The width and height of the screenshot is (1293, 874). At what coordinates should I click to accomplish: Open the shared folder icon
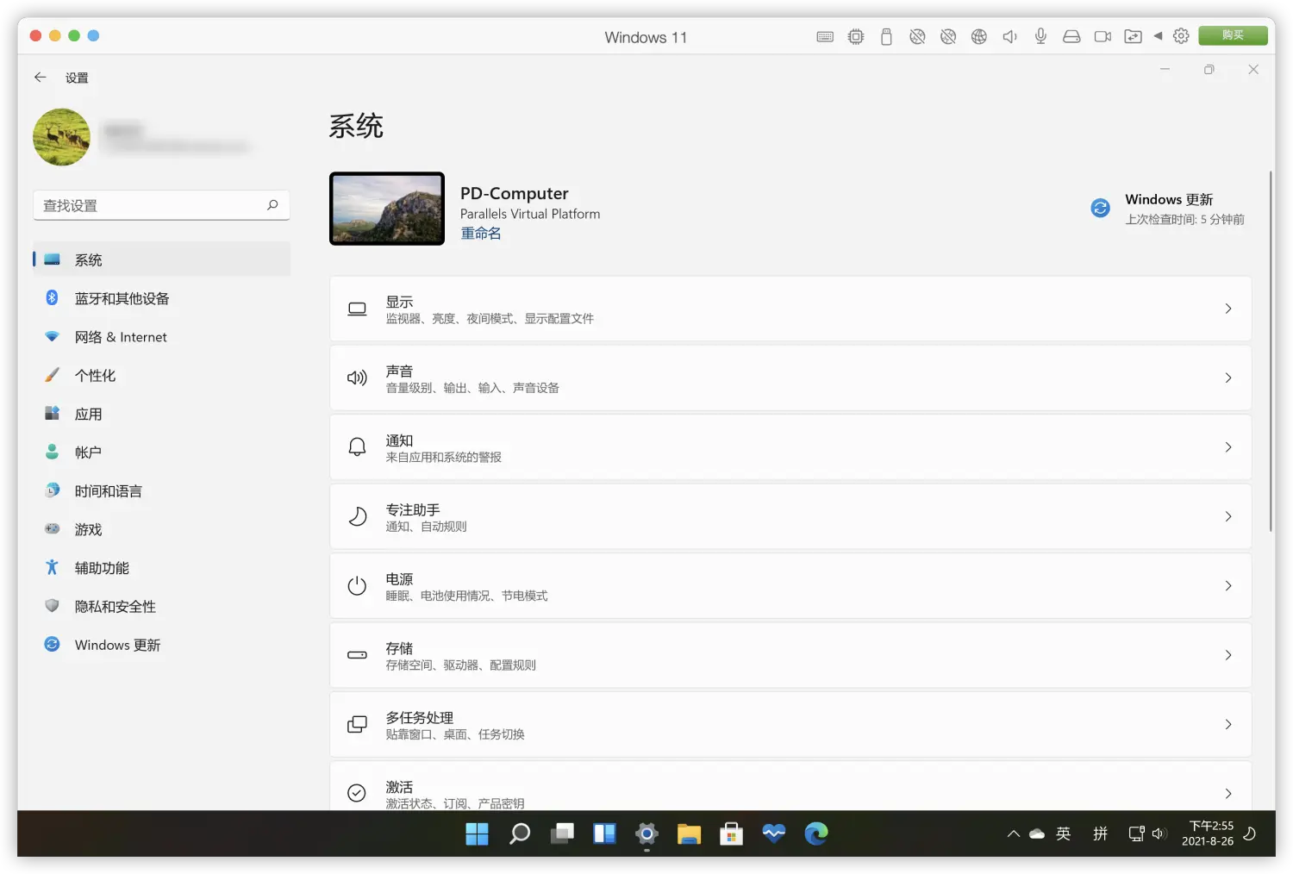pos(1134,36)
